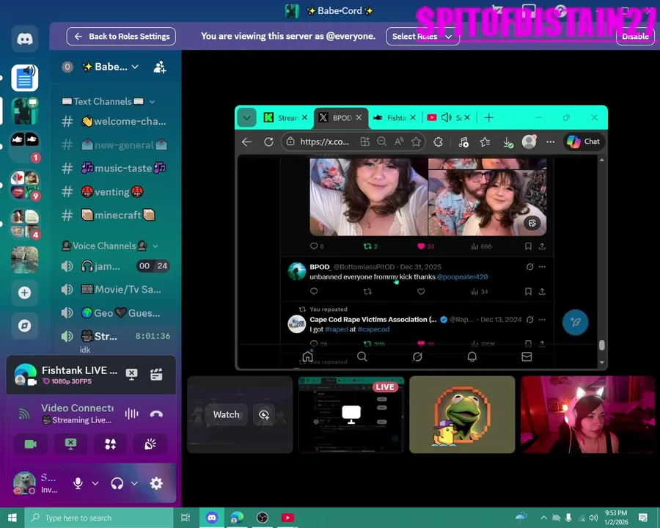The width and height of the screenshot is (660, 528).
Task: Open the Activities icon in voice panel
Action: pos(110,444)
